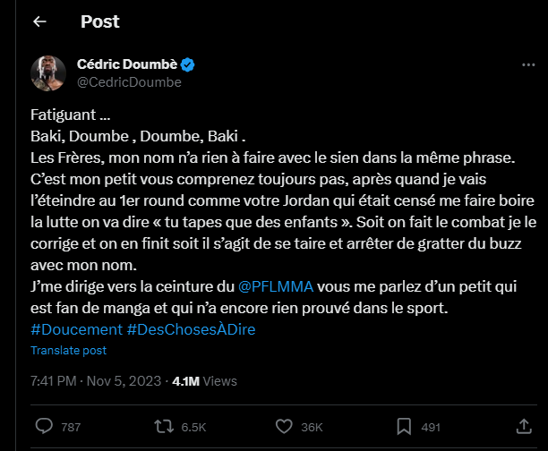Click the back arrow icon
Screen dimensions: 548x451
tap(39, 21)
